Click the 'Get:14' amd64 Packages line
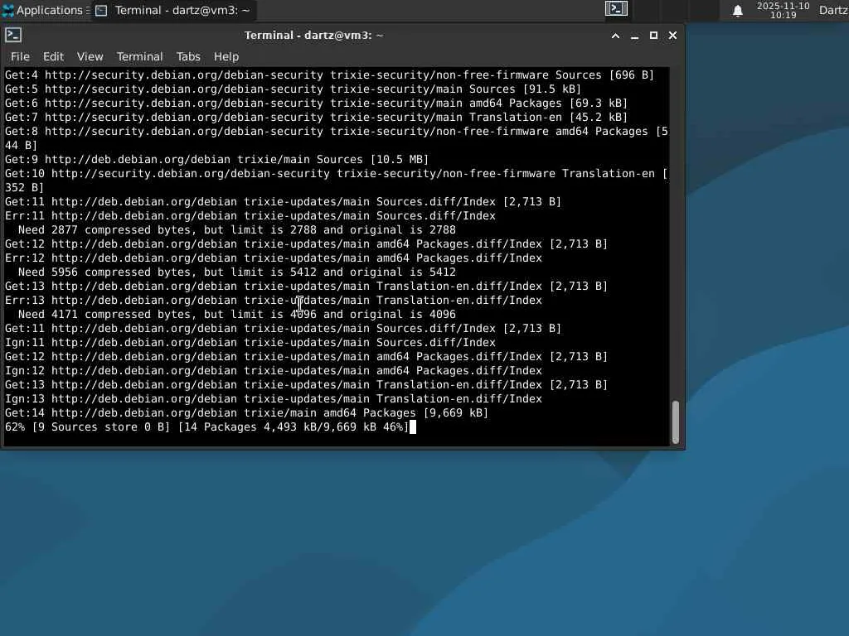Screen dimensions: 849x636 click(x=246, y=412)
